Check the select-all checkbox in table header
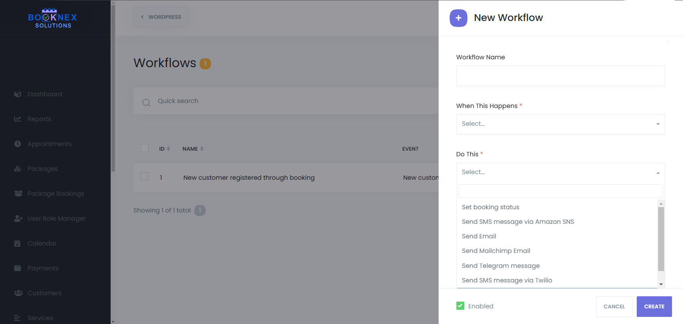 pyautogui.click(x=145, y=148)
